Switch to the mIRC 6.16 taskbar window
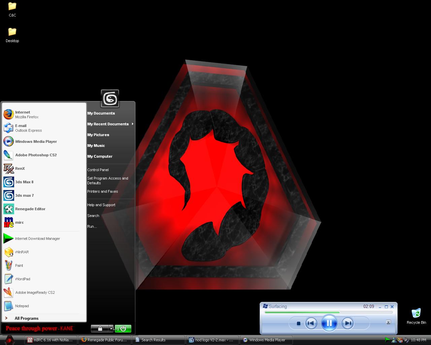431x345 pixels. 51,340
